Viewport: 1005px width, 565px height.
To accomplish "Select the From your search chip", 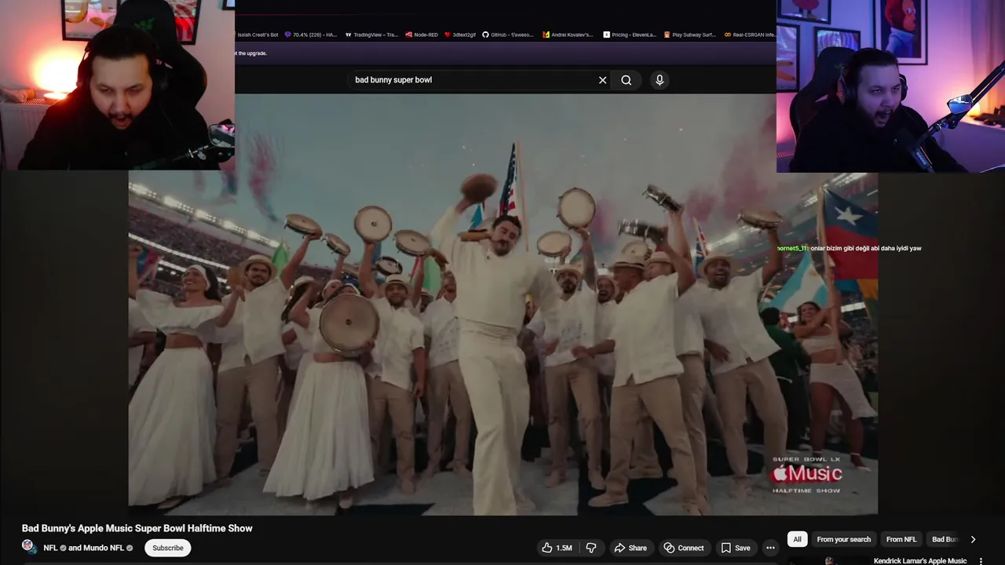I will pyautogui.click(x=843, y=539).
